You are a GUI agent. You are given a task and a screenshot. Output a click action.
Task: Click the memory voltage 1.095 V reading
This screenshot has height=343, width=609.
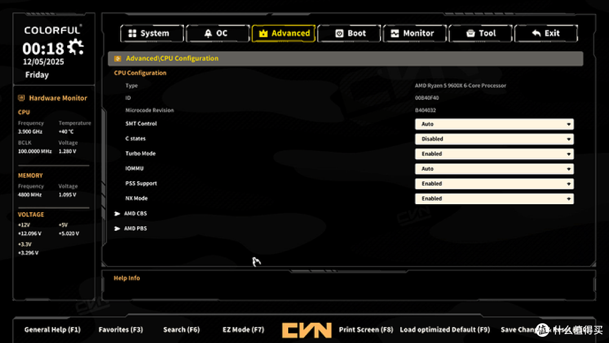click(x=67, y=195)
